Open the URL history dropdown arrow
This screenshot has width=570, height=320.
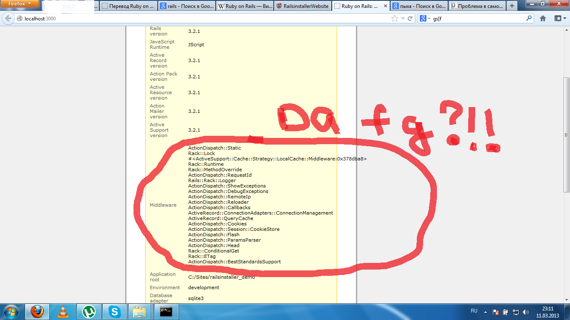point(403,19)
